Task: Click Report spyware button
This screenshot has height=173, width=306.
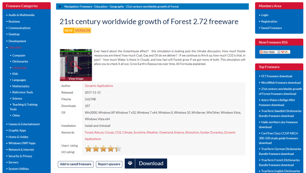Action: tap(109, 164)
